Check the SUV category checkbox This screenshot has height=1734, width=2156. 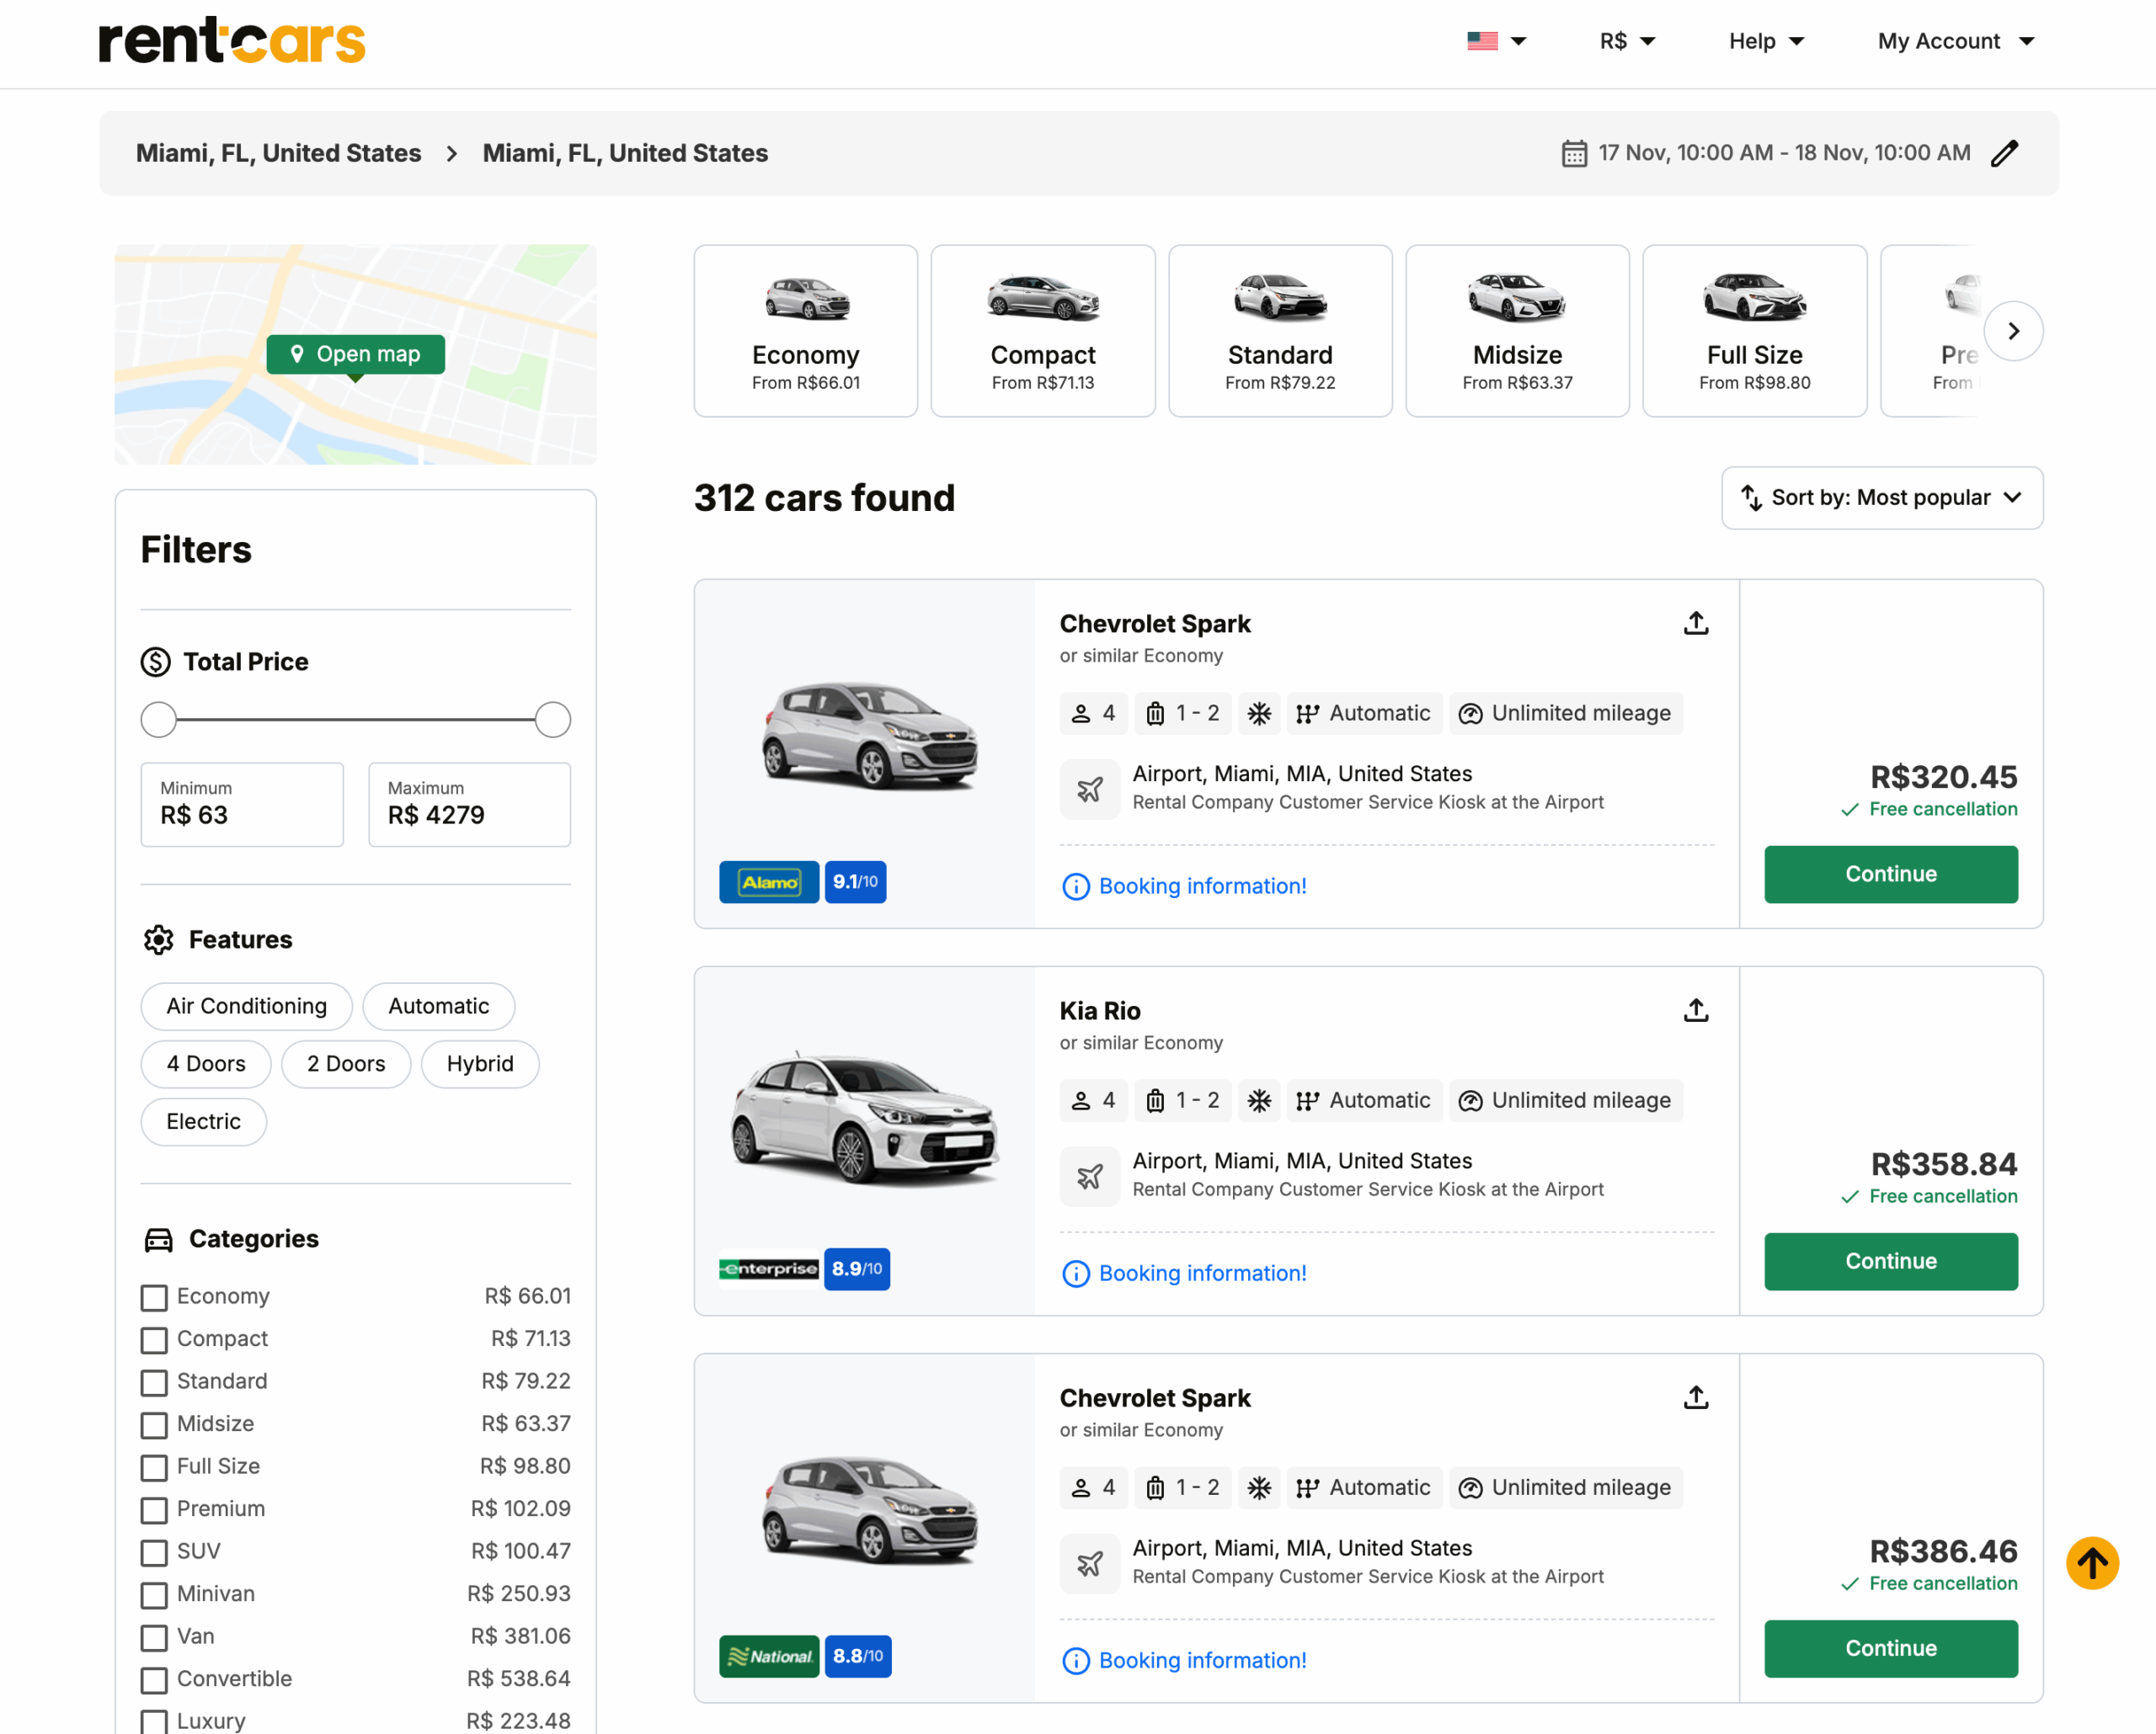tap(153, 1552)
